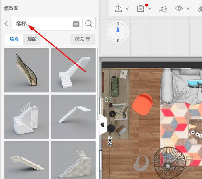
Task: Click the north compass needle
Action: [118, 29]
